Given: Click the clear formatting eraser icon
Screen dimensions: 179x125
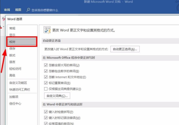Looking at the screenshot, I should [4, 19].
